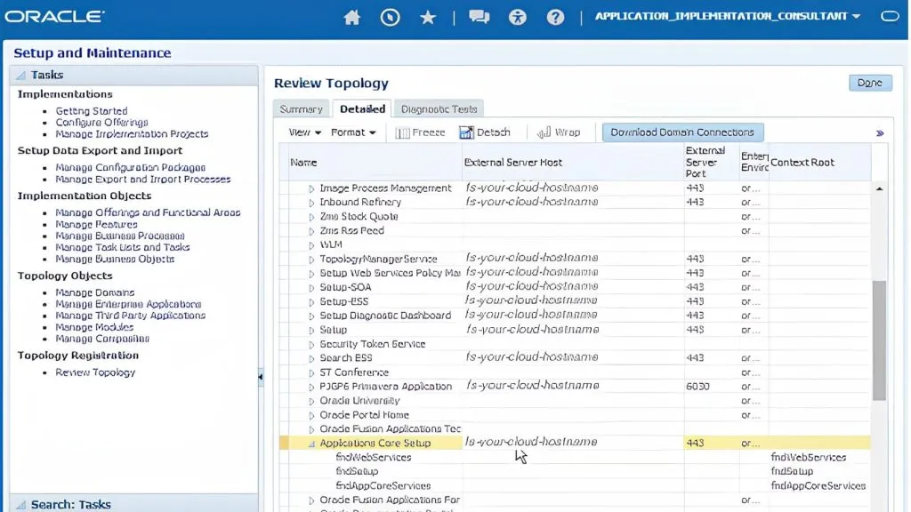Open the Manage Business Processes link
The image size is (911, 512).
pos(120,236)
